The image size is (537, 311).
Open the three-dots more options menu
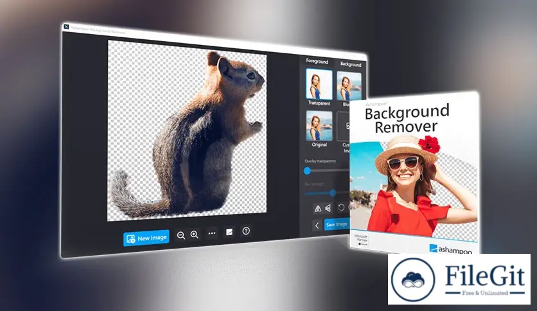coord(212,233)
